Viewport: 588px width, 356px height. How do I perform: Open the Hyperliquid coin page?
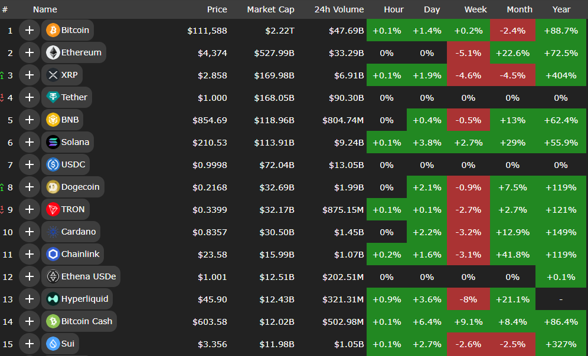pyautogui.click(x=84, y=299)
